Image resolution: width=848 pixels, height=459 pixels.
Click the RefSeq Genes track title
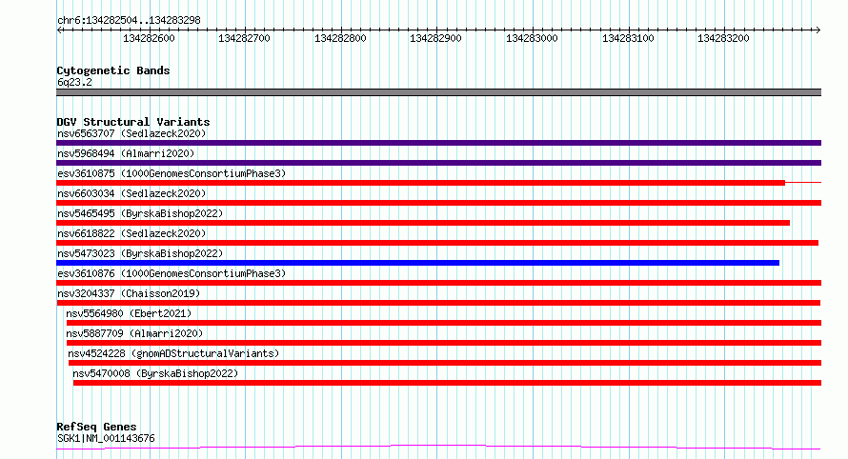(96, 427)
